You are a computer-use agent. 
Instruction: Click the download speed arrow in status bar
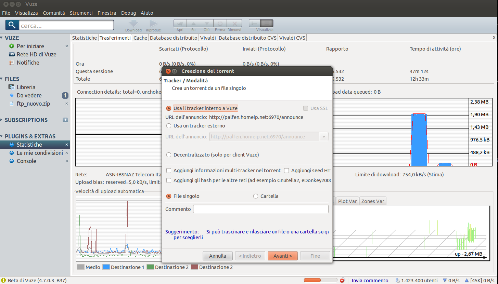click(445, 281)
